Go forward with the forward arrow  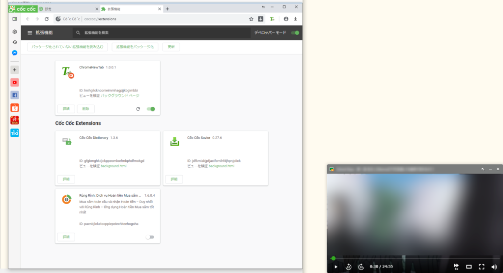37,19
